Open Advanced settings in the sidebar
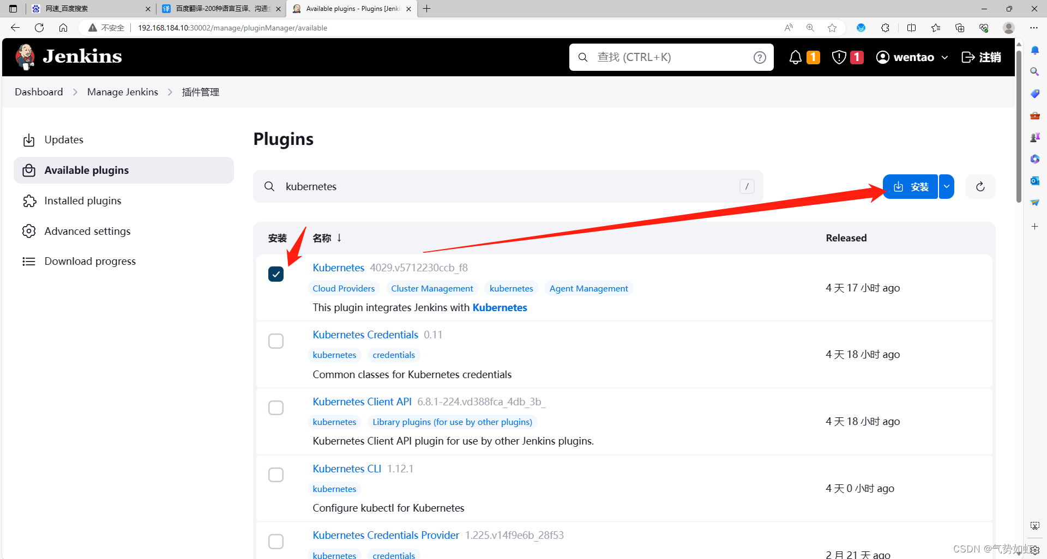The width and height of the screenshot is (1047, 559). point(124,231)
